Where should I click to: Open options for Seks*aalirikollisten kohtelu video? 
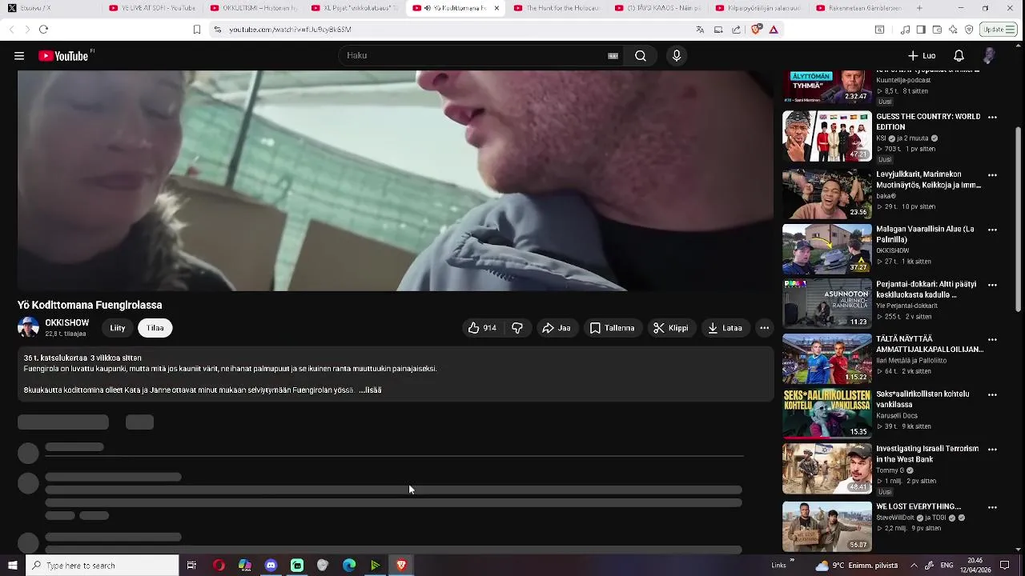click(992, 394)
